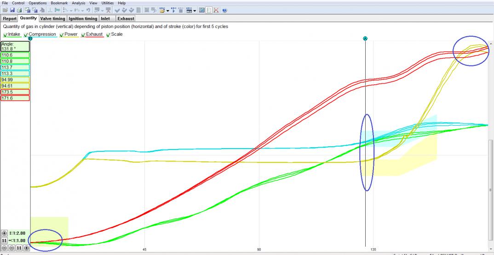Disable the Exhaust stroke checkbox
This screenshot has height=255, width=494.
tap(83, 34)
